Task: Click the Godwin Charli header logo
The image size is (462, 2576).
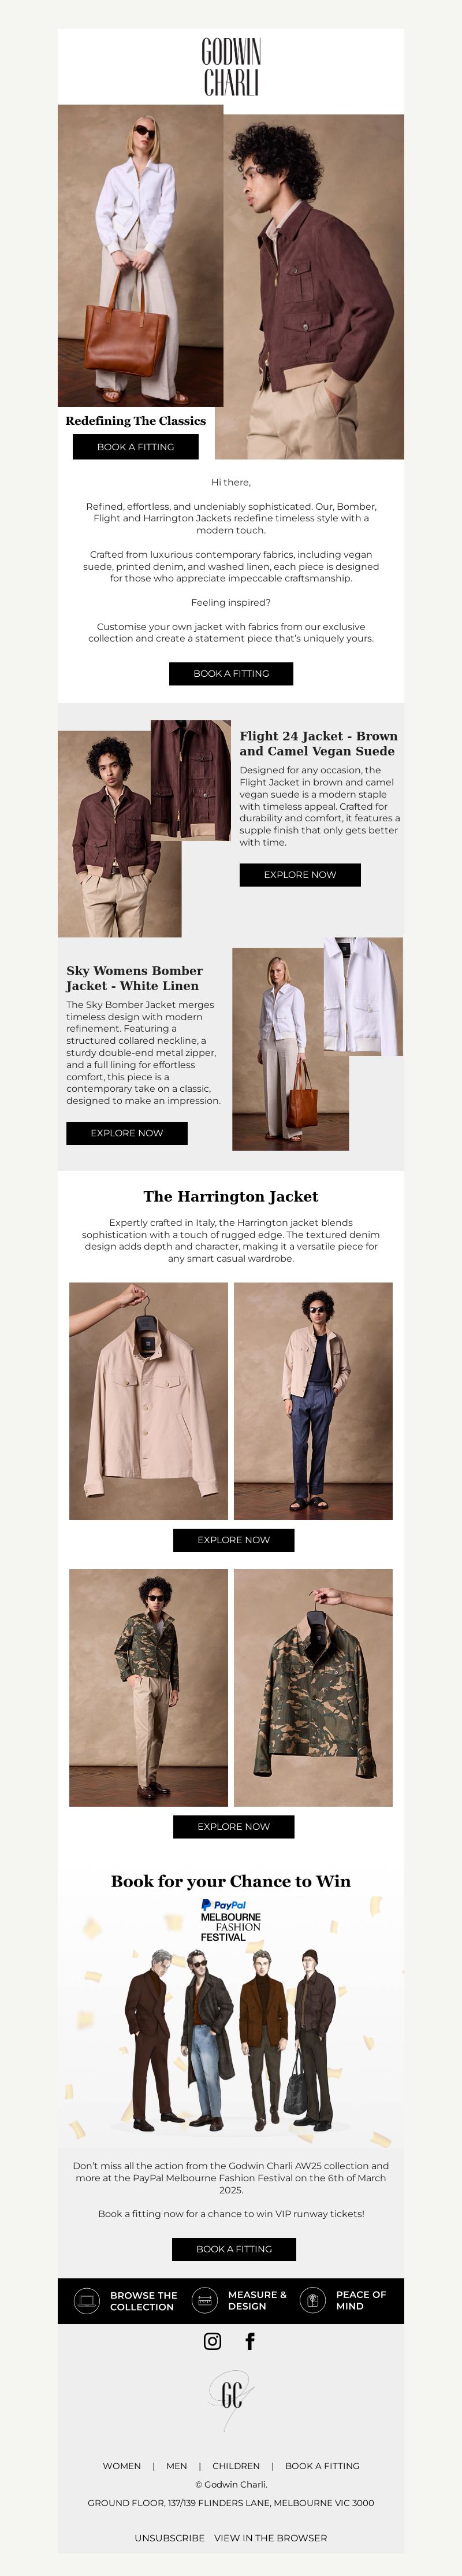Action: [231, 67]
